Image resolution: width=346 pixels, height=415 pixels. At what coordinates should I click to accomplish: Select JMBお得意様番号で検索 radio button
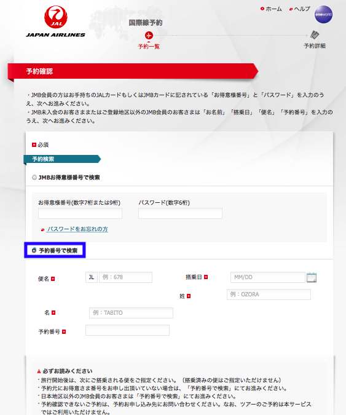tap(34, 177)
